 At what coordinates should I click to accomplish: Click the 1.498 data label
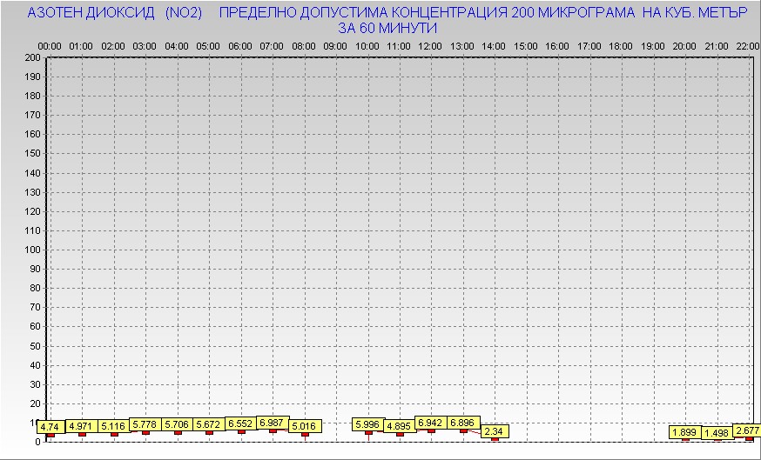717,433
